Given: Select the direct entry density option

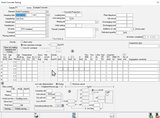Looking at the screenshot, I should 22,42.
